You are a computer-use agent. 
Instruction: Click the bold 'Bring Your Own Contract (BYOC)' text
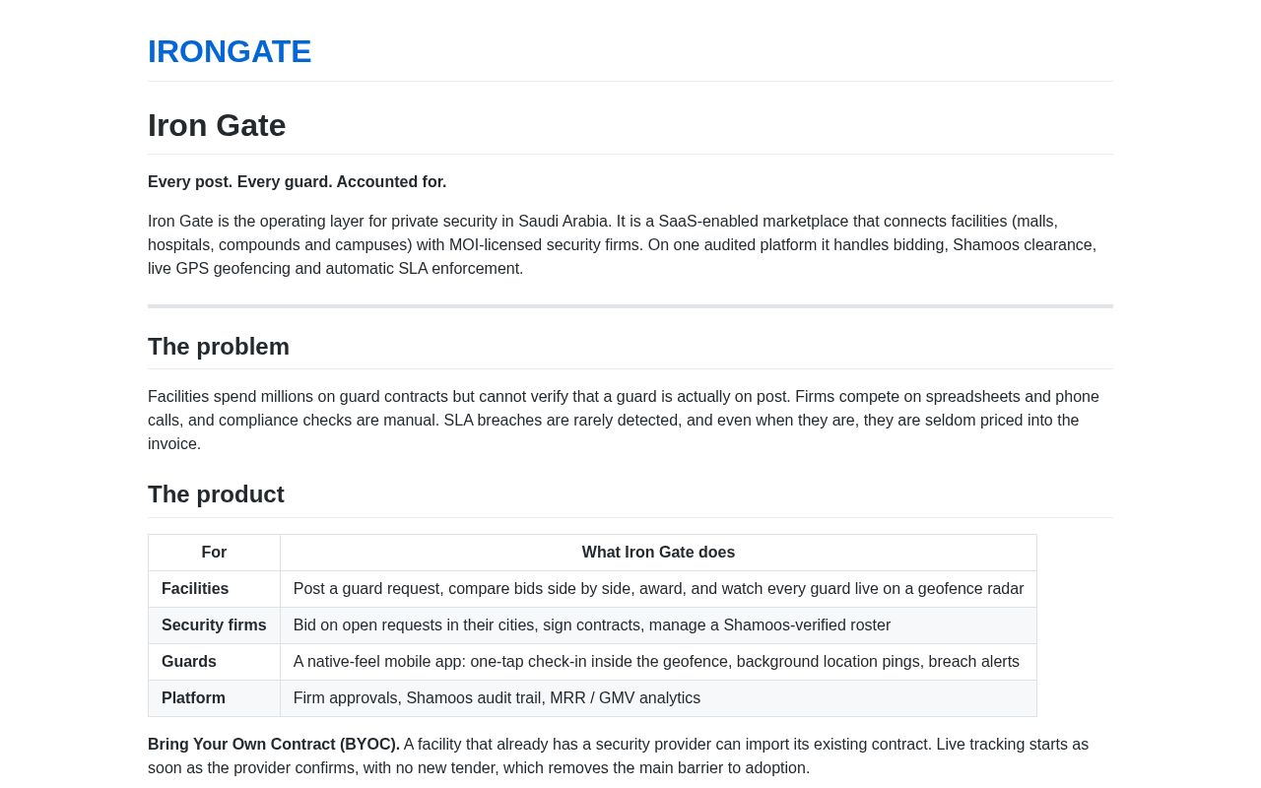[274, 745]
